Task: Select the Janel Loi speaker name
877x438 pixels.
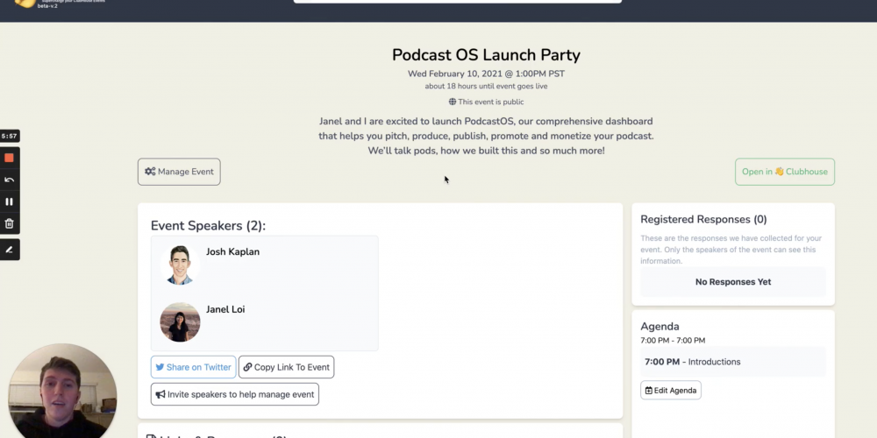Action: [x=225, y=309]
